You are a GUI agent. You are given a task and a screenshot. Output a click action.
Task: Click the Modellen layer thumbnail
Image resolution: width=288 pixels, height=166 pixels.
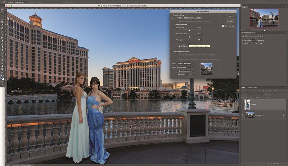point(247,105)
